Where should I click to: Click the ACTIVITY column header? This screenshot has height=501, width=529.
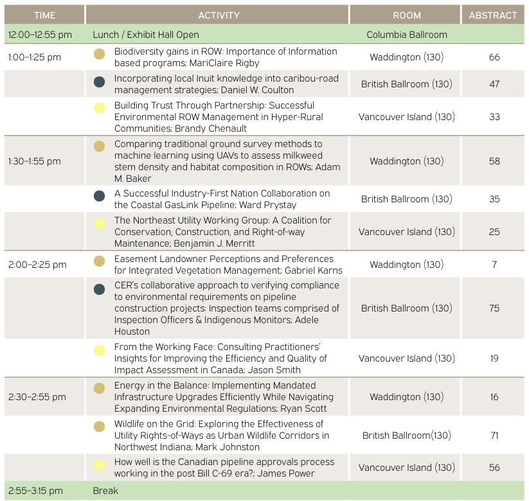[x=219, y=15]
